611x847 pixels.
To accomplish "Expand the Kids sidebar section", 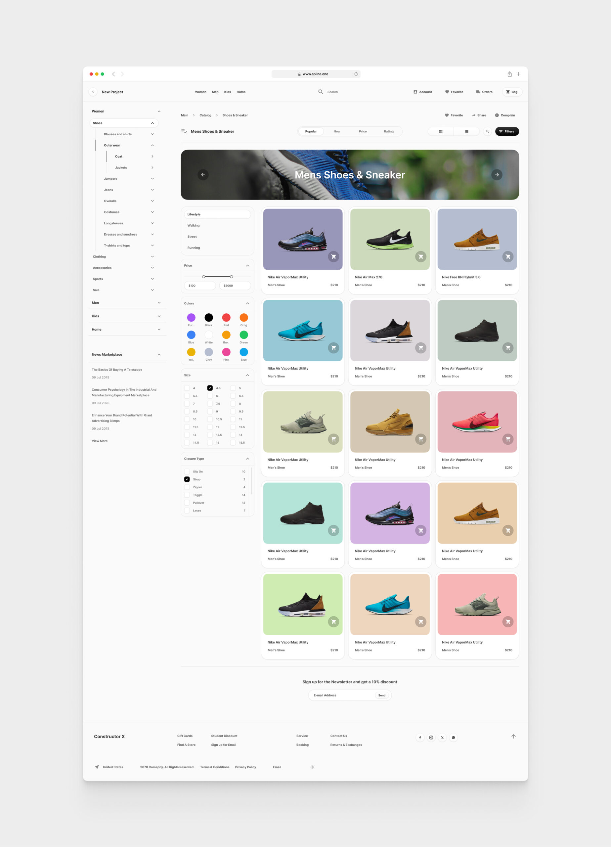I will (x=159, y=316).
